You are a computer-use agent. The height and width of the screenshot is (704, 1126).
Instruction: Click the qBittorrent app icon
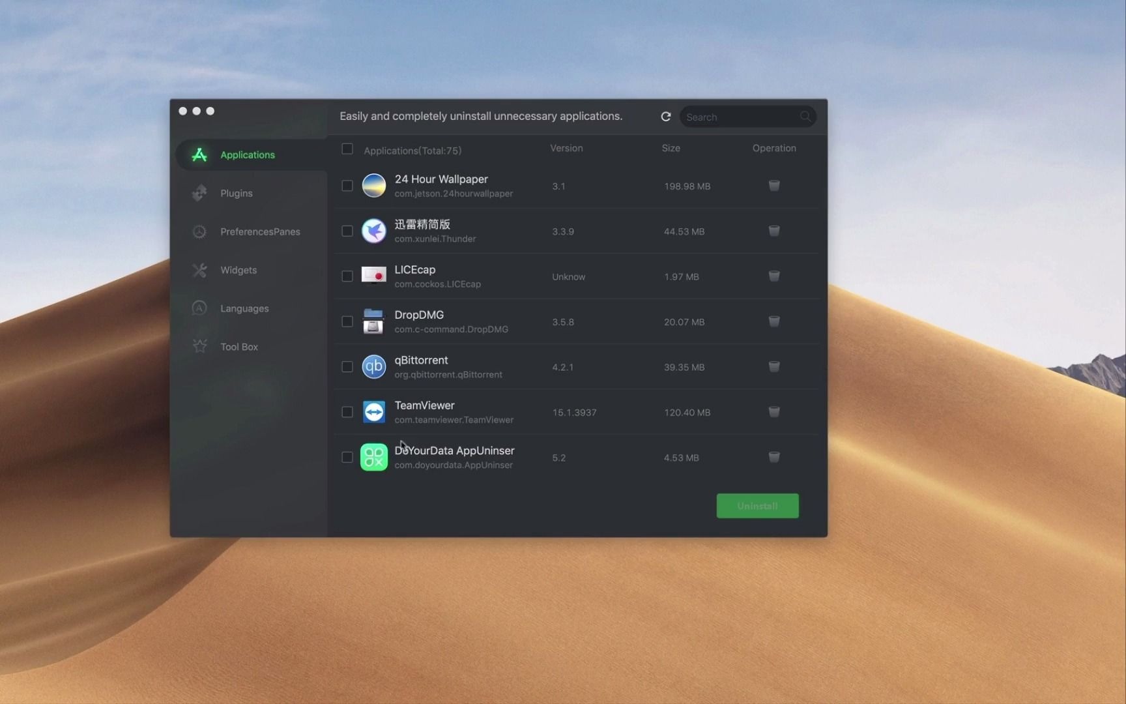pos(374,367)
